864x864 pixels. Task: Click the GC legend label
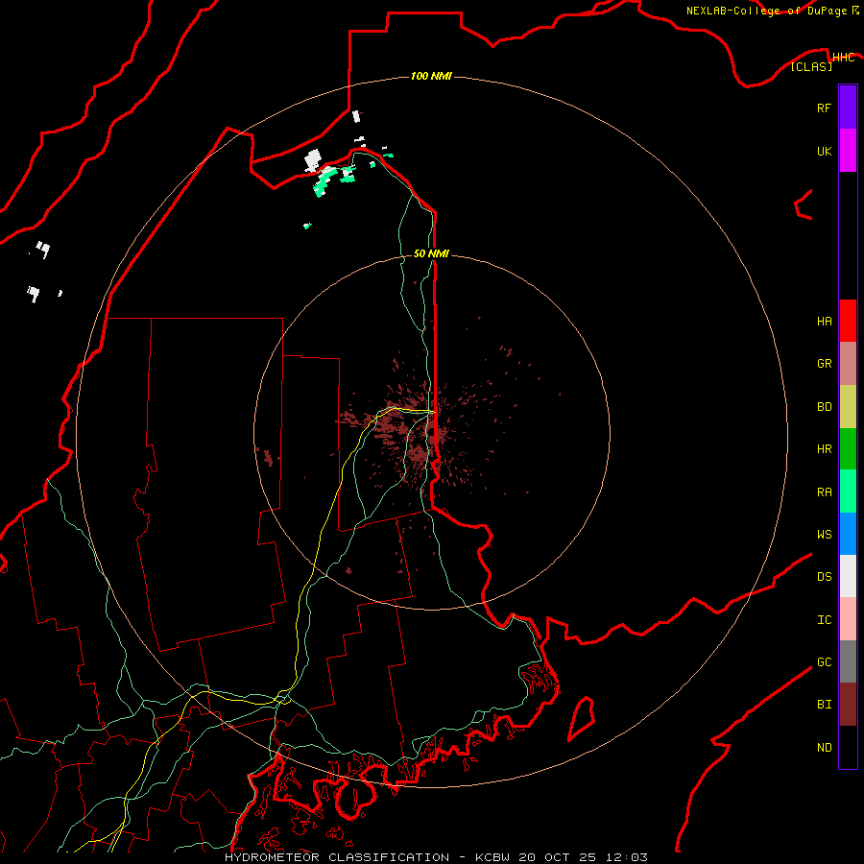pos(824,662)
